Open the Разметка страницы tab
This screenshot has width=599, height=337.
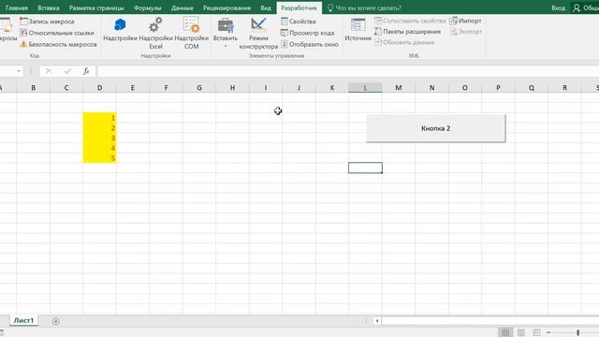[96, 7]
